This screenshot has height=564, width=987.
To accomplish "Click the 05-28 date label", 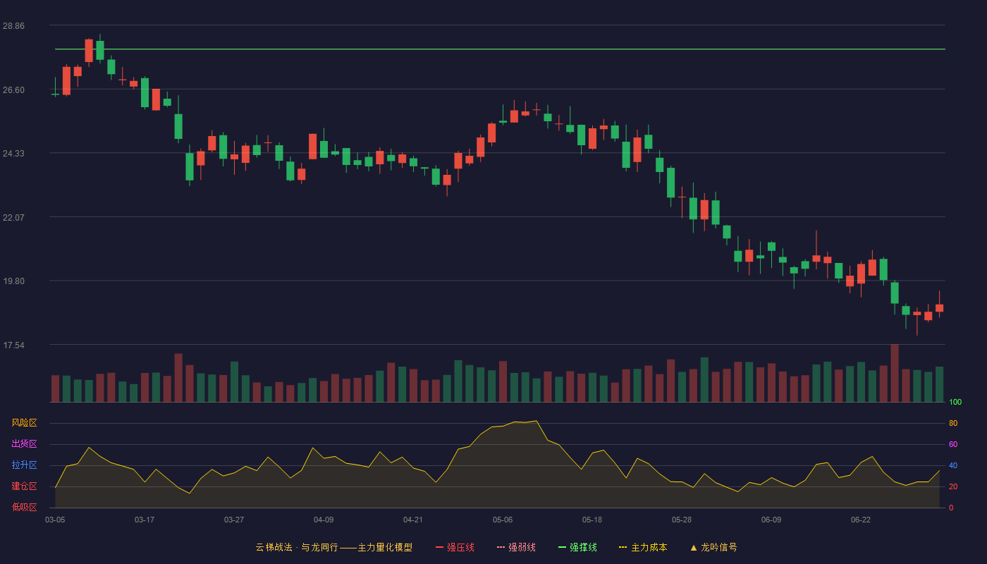I will [x=682, y=520].
